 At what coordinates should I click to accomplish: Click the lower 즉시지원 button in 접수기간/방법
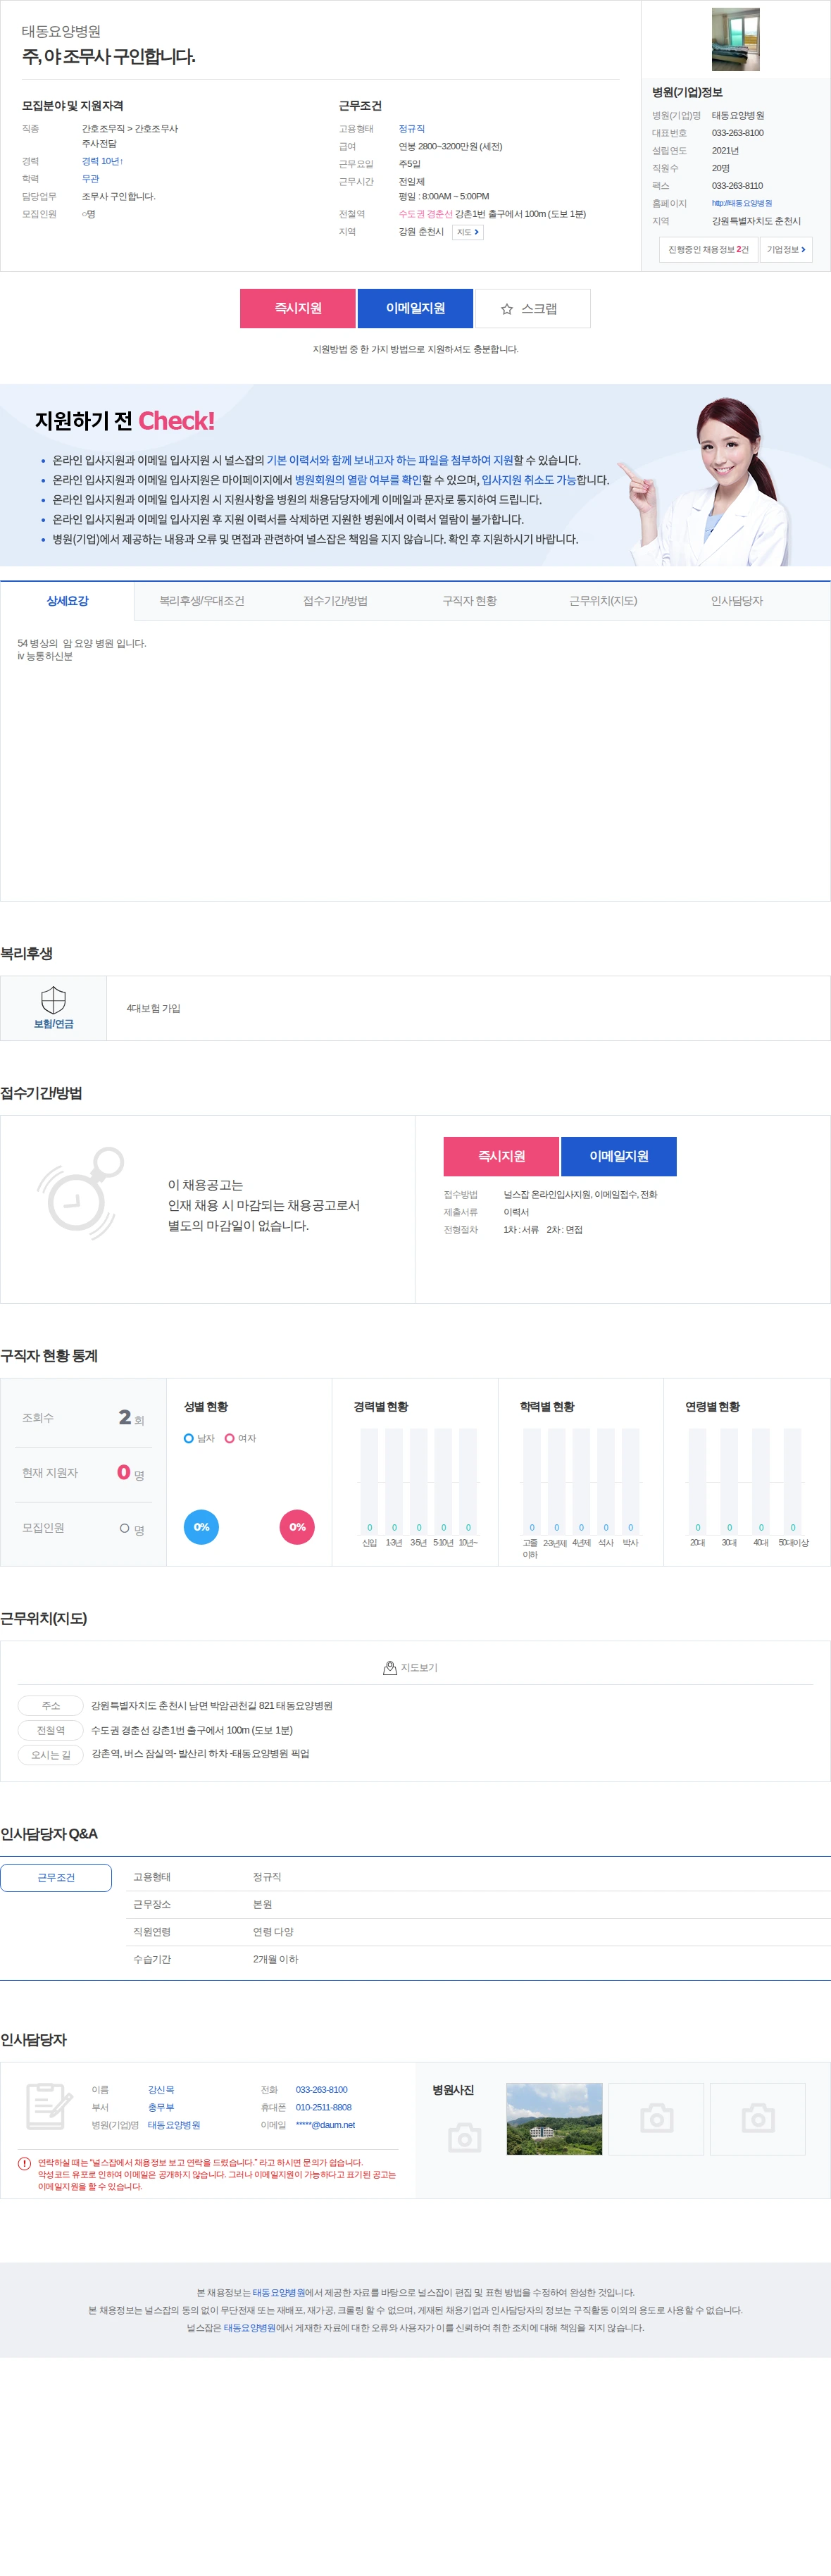pos(501,1156)
